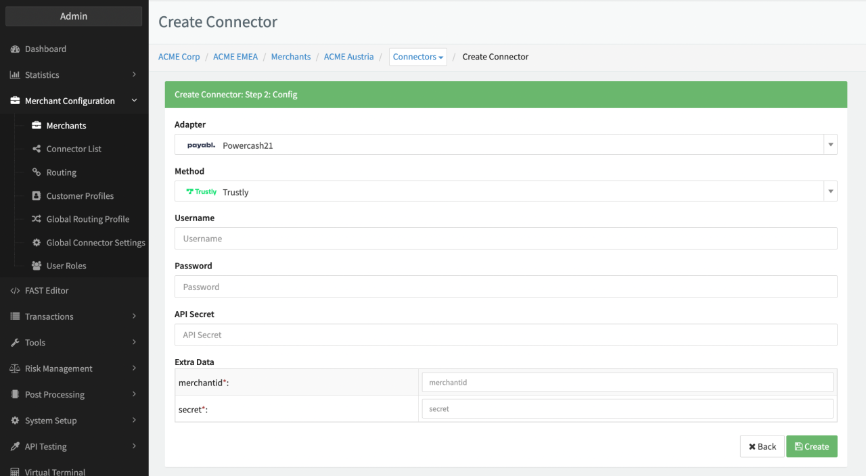Click the User Roles people icon
This screenshot has width=866, height=476.
(37, 266)
